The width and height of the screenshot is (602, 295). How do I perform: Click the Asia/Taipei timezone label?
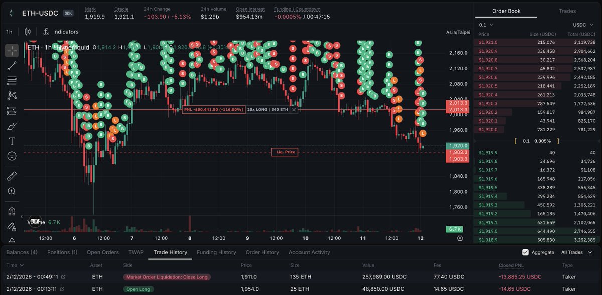458,32
